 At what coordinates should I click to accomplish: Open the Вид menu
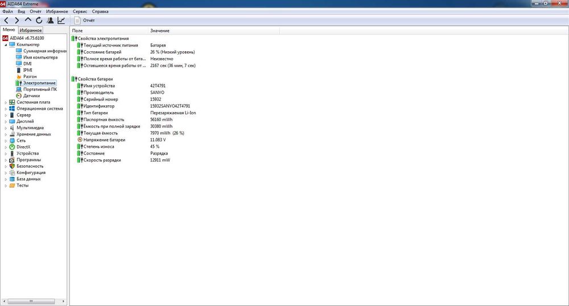point(22,11)
